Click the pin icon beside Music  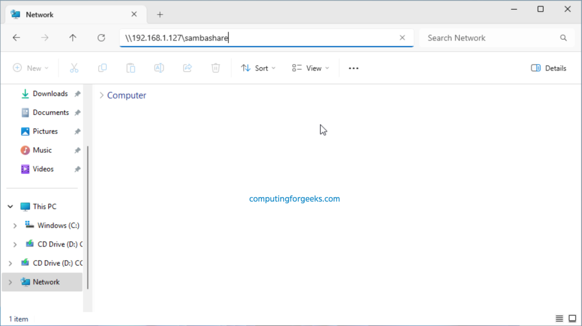pos(77,150)
